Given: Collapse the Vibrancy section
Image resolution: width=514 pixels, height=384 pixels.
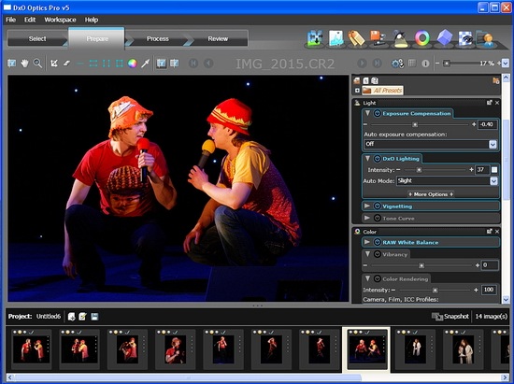Looking at the screenshot, I should tap(367, 253).
